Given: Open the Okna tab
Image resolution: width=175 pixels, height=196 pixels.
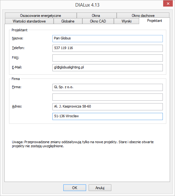Looking at the screenshot, I should (x=96, y=16).
